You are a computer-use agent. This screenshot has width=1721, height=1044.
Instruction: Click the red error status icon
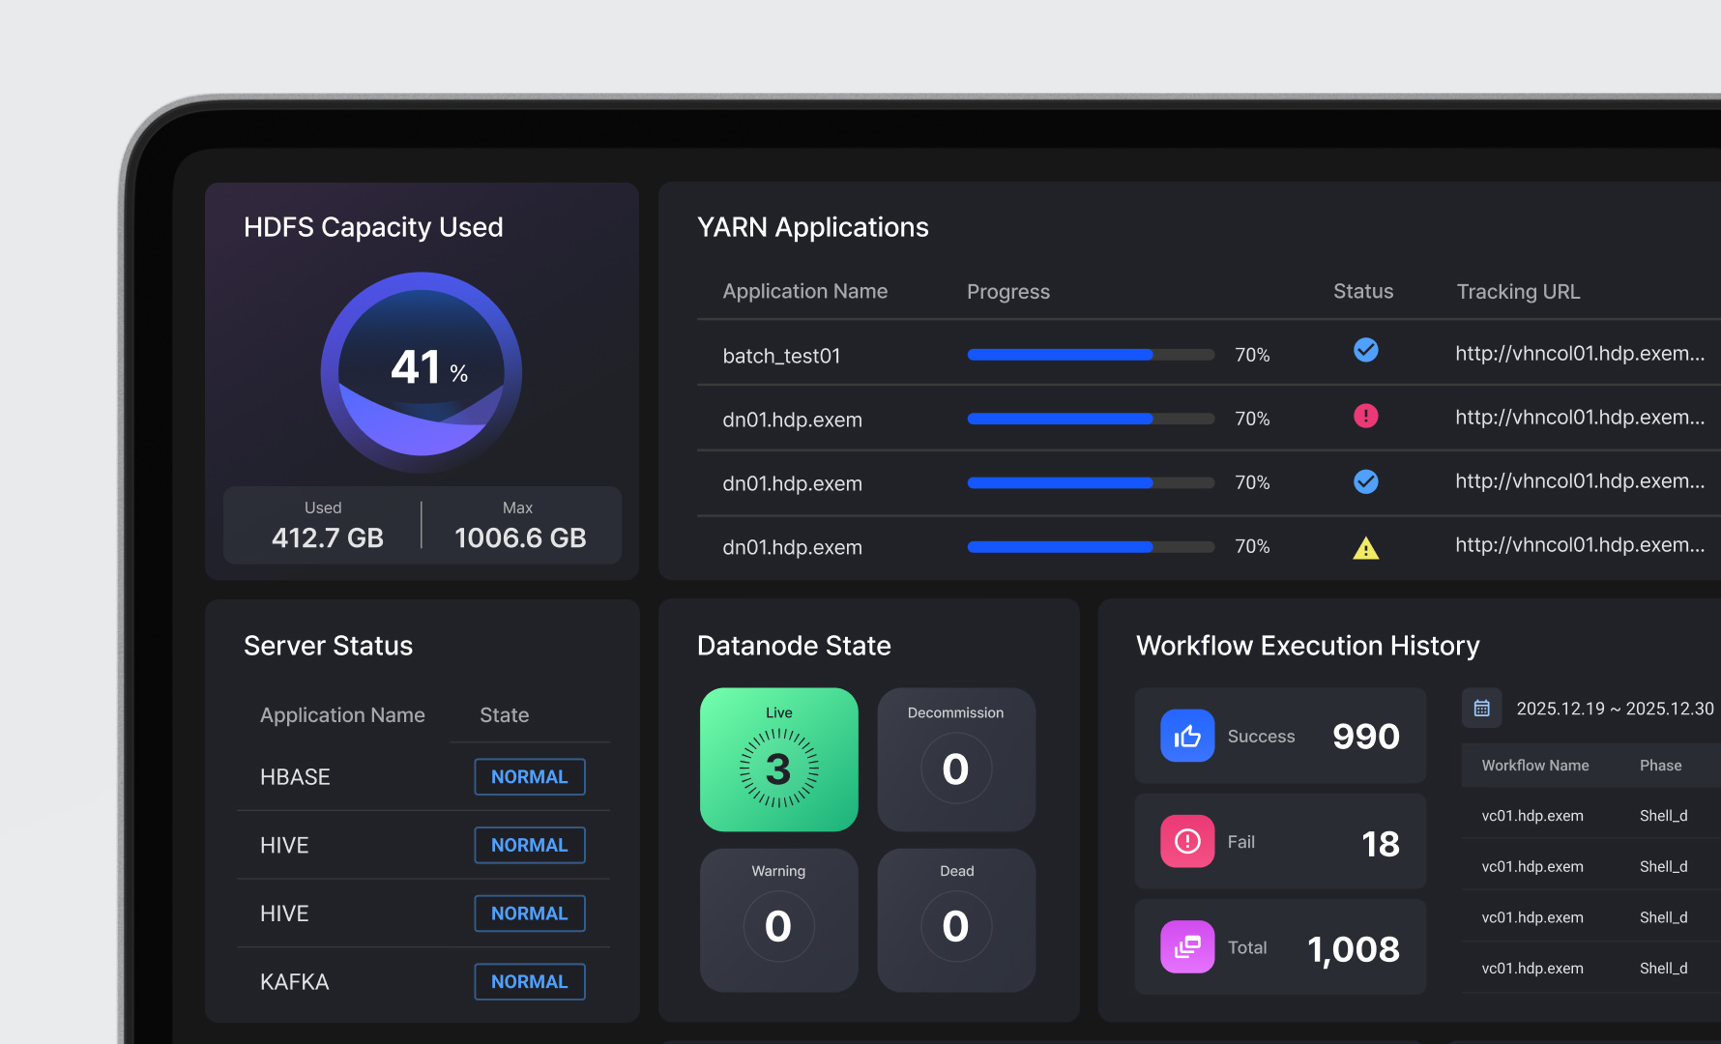tap(1365, 417)
